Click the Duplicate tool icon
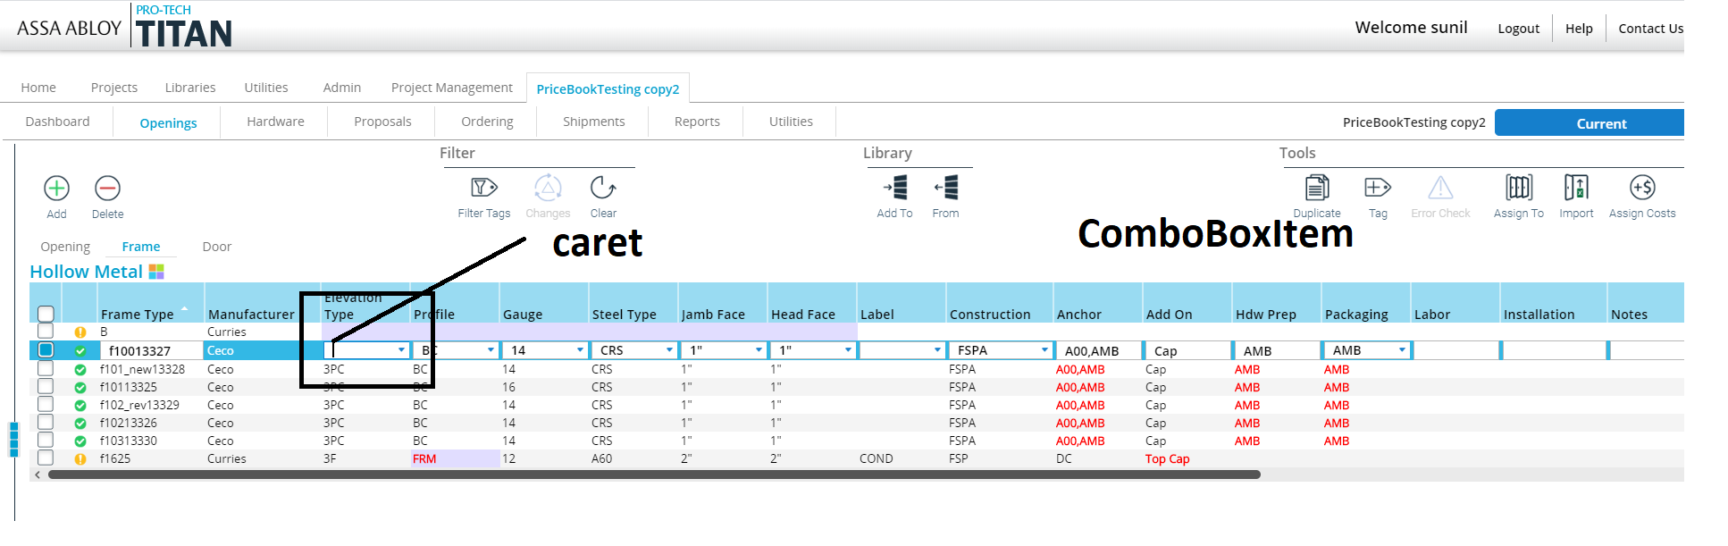1728x546 pixels. click(1316, 188)
